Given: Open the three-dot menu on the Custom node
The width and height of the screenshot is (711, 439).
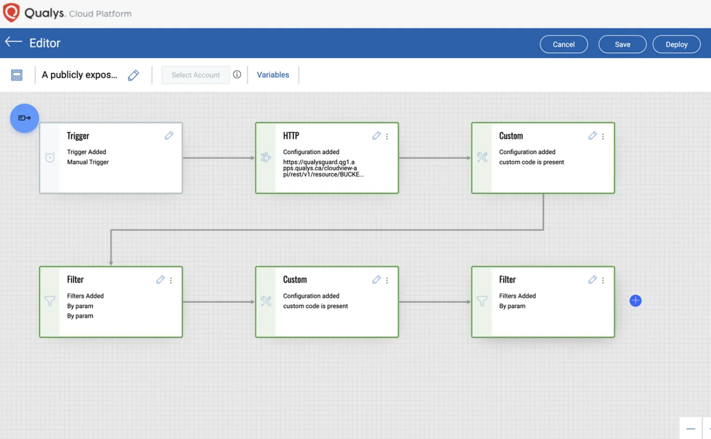Looking at the screenshot, I should [x=603, y=136].
